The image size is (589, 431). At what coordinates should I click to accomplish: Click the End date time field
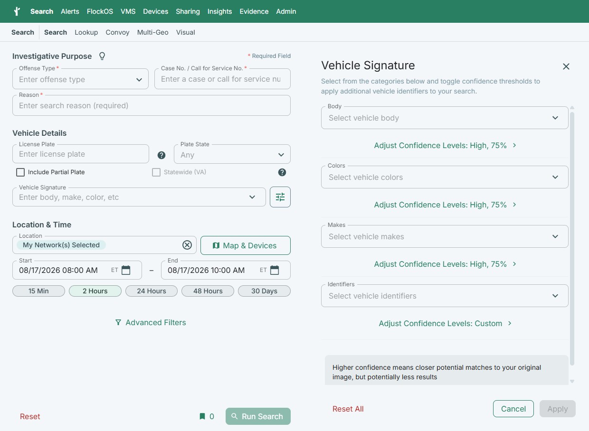click(x=226, y=270)
